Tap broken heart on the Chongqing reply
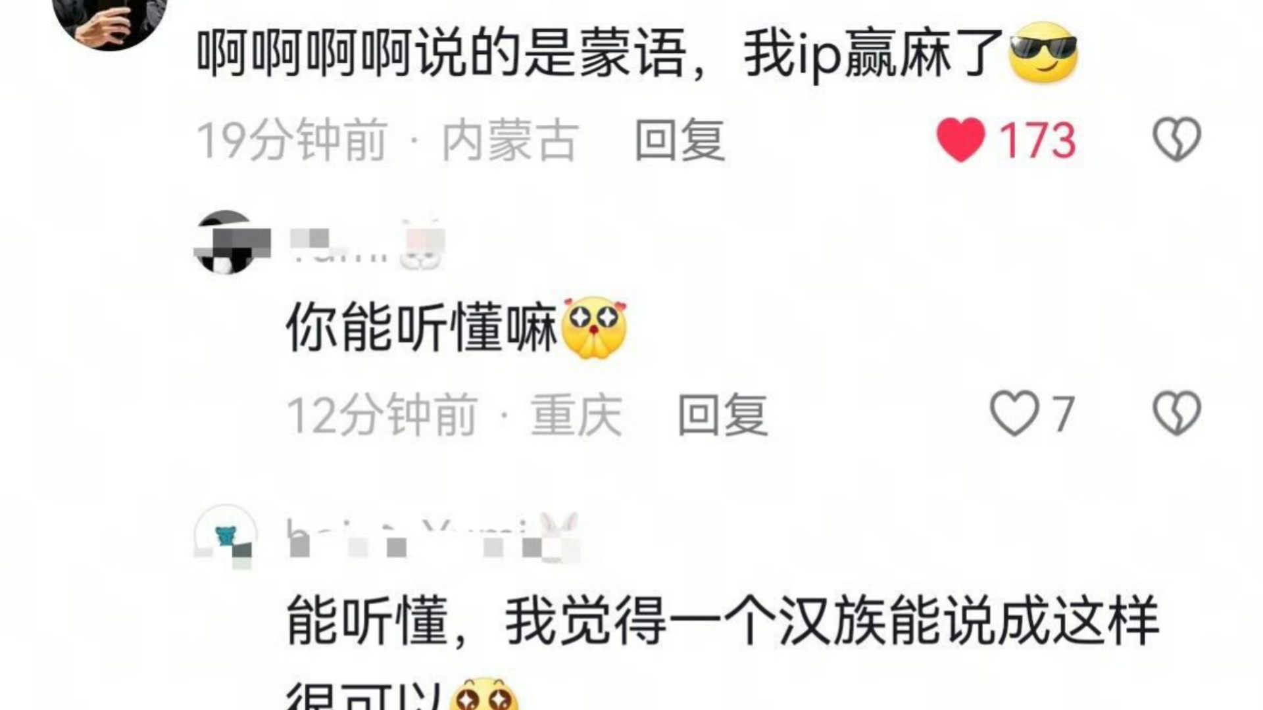The image size is (1263, 710). point(1177,414)
